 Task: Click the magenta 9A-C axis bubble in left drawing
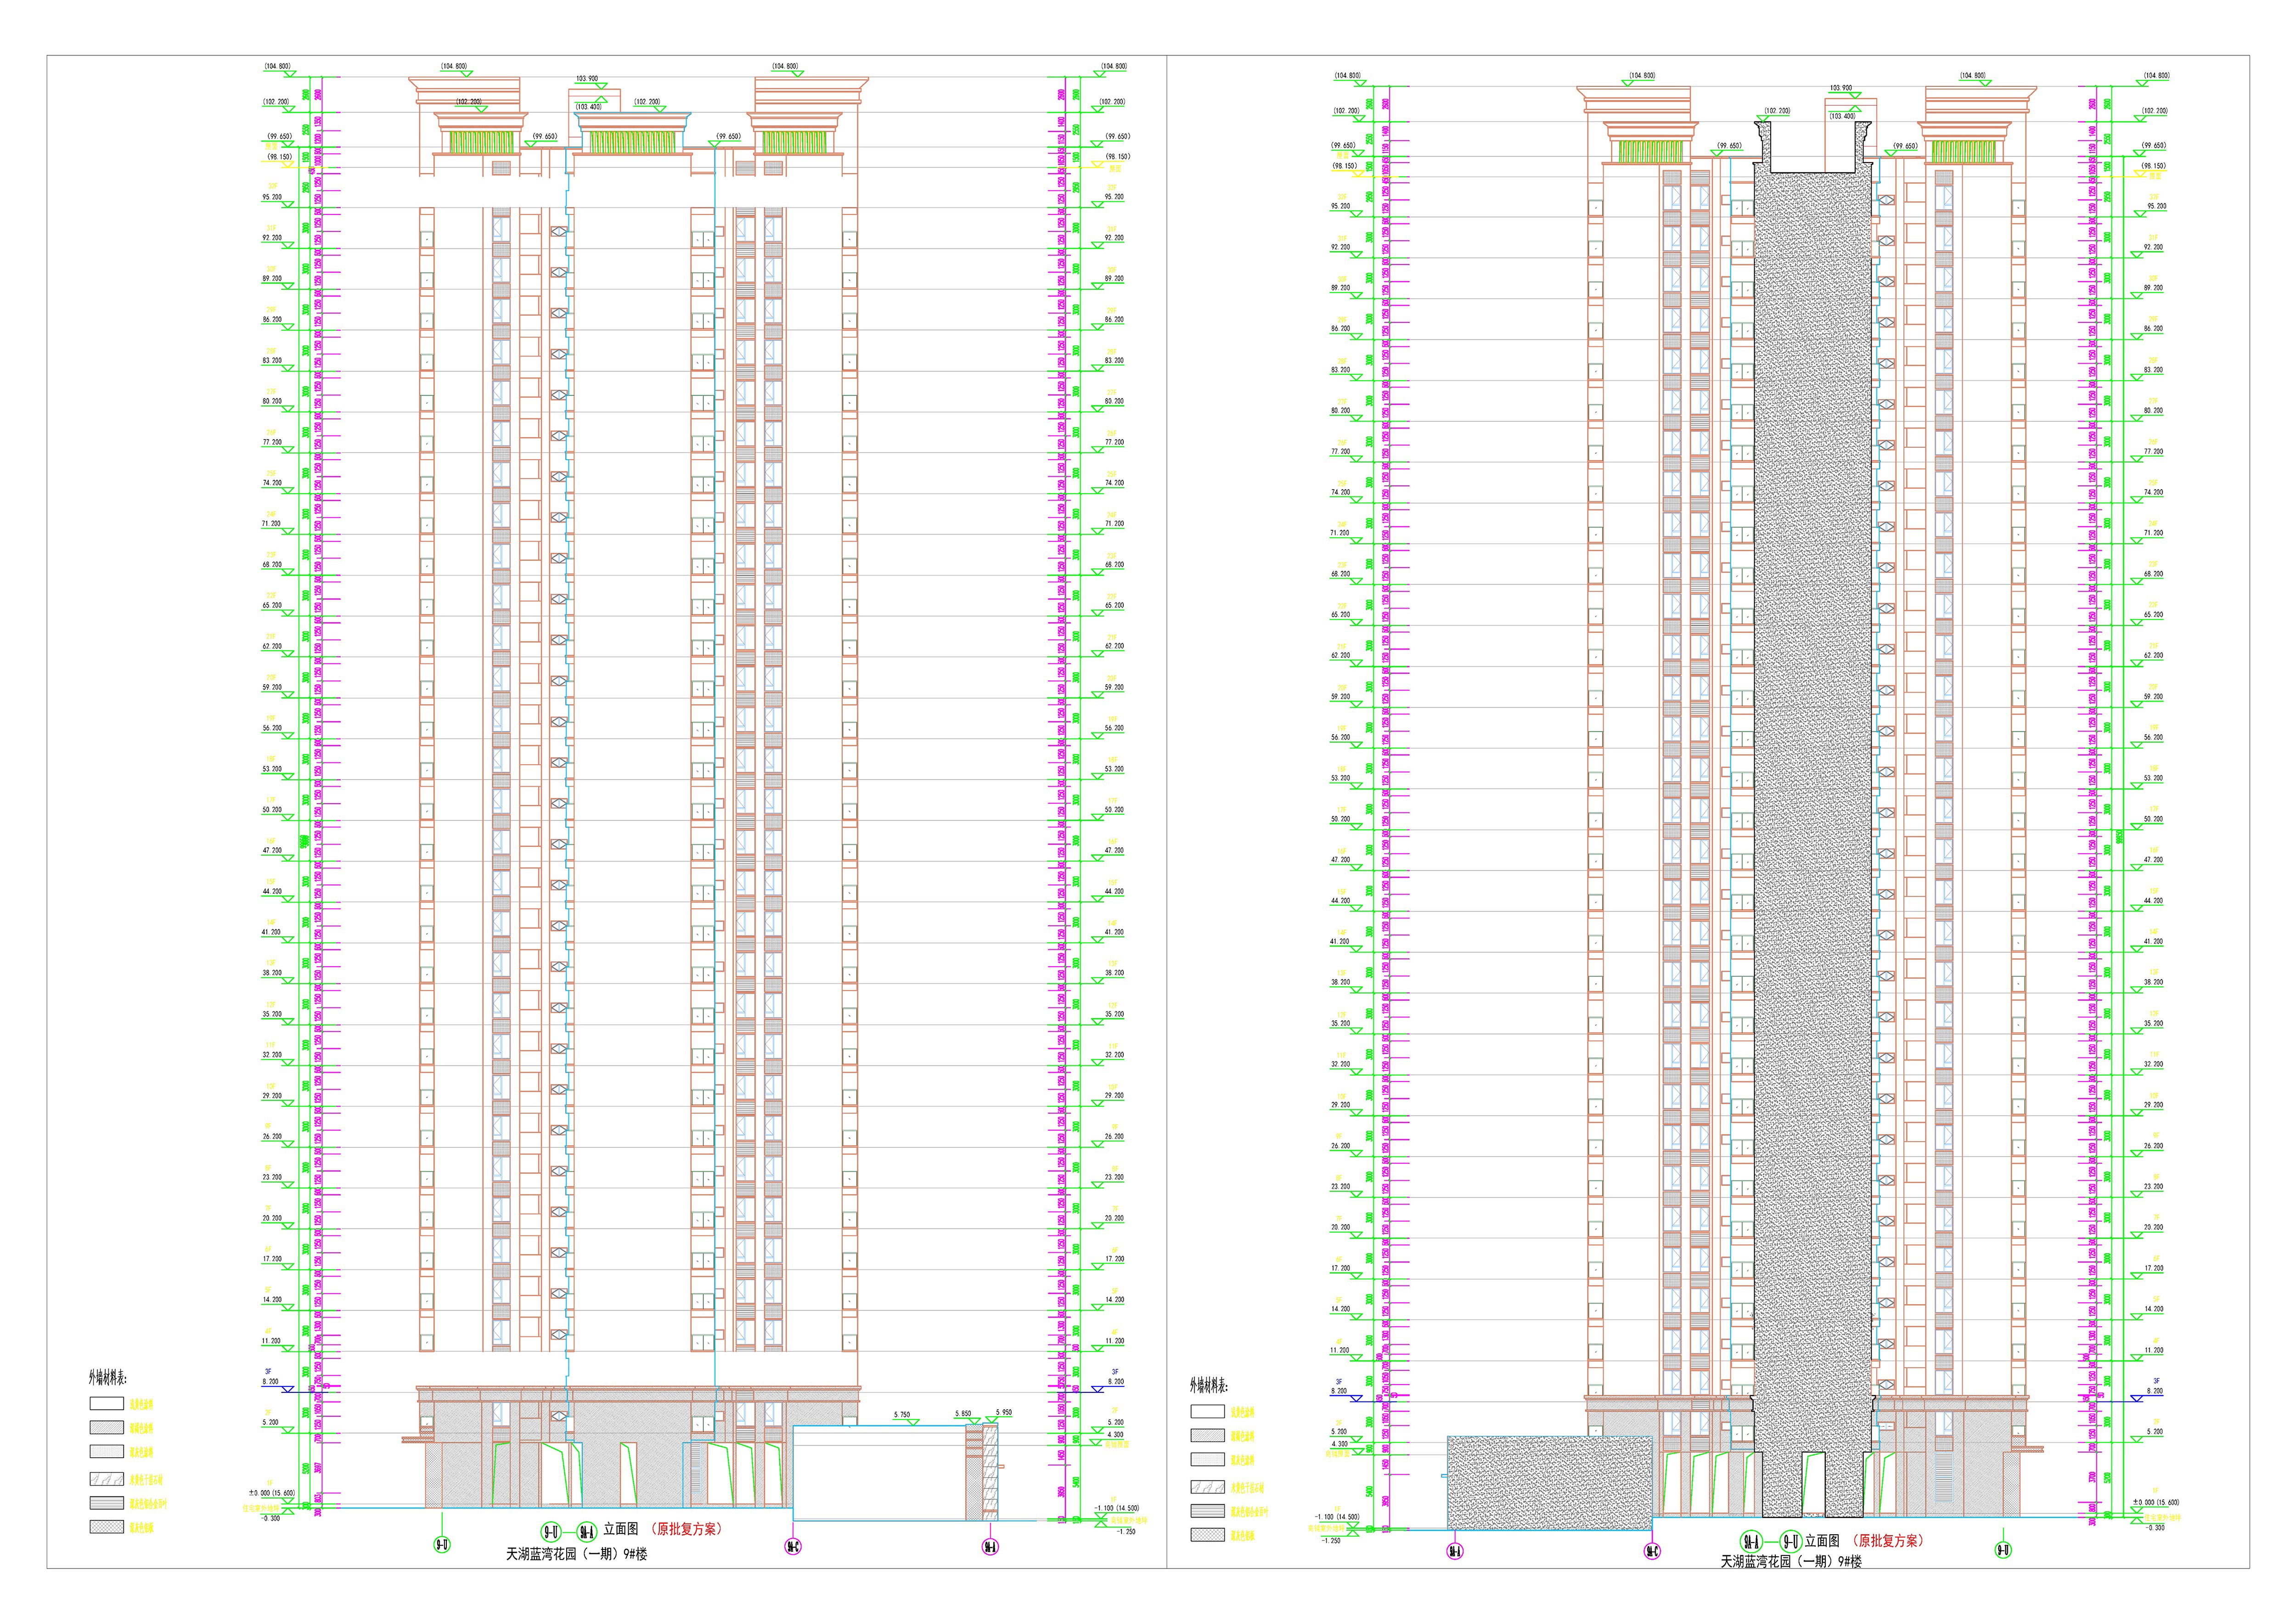click(793, 1546)
